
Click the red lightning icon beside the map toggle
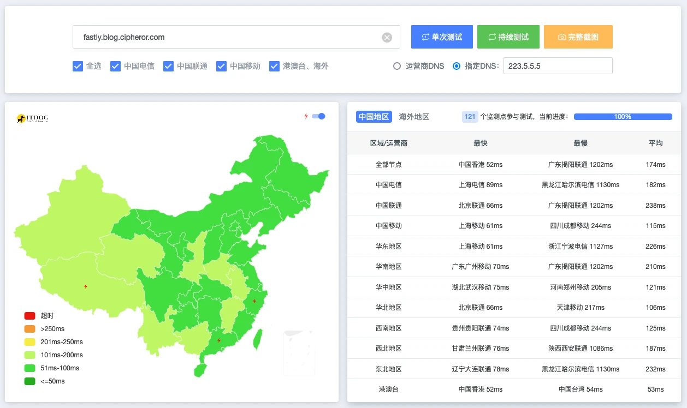tap(306, 116)
